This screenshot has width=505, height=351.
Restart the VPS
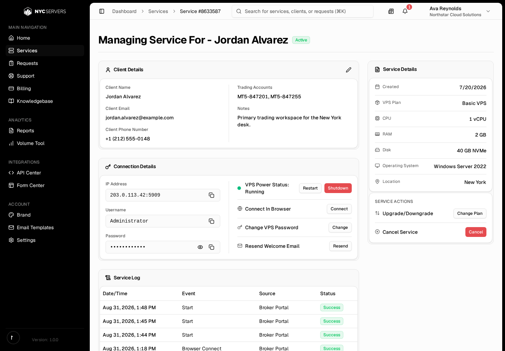pyautogui.click(x=310, y=188)
